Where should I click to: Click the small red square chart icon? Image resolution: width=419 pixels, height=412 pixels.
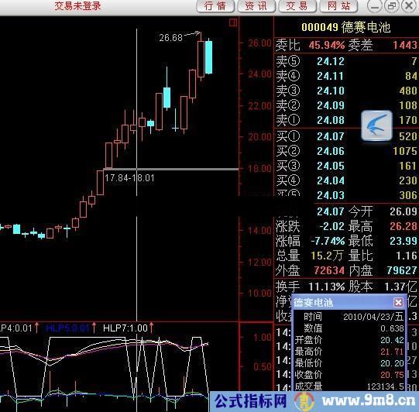233,22
